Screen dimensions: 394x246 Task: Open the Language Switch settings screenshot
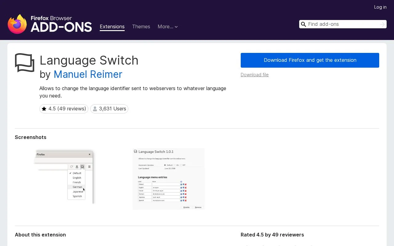click(x=169, y=179)
